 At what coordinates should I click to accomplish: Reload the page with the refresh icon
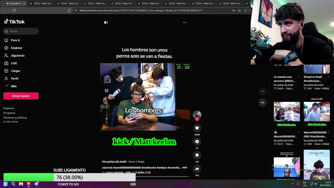pyautogui.click(x=14, y=10)
